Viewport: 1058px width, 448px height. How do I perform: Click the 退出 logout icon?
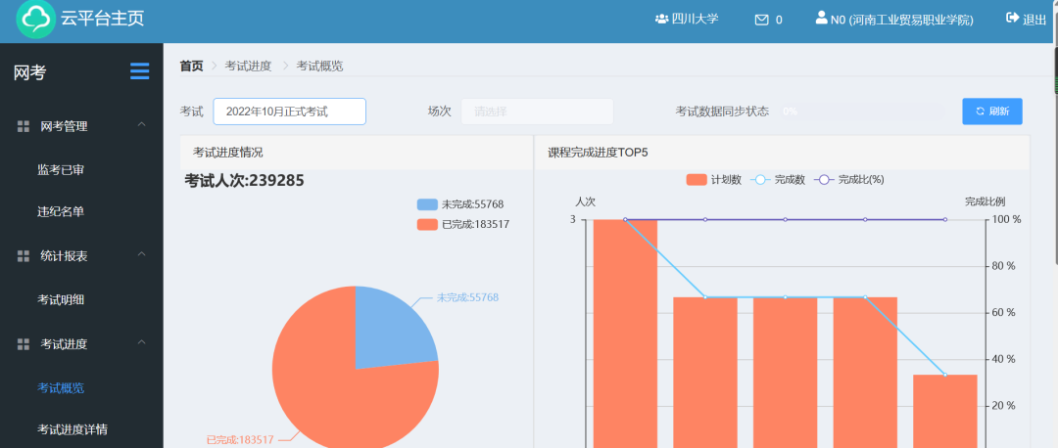1012,19
